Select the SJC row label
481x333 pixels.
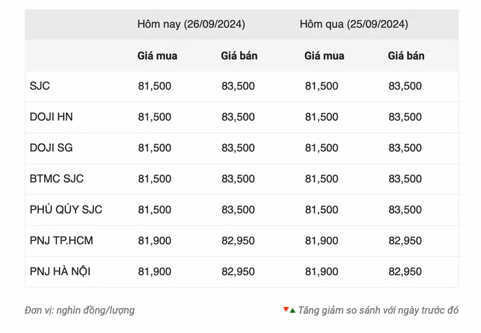40,86
